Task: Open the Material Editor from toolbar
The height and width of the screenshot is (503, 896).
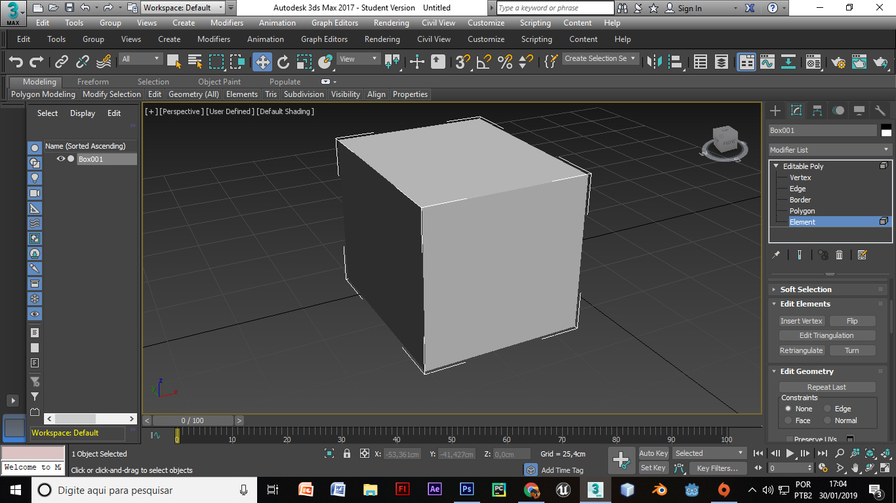Action: pos(813,62)
